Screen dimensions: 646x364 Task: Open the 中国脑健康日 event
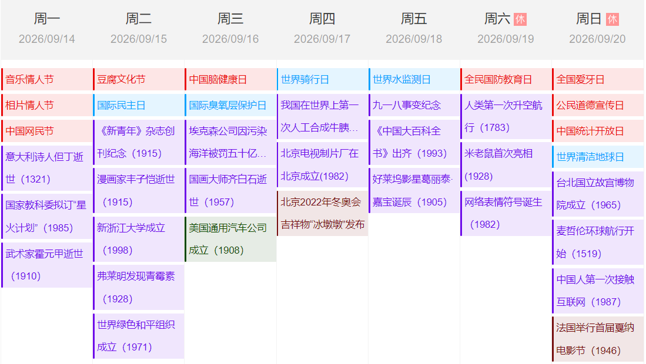tap(230, 79)
